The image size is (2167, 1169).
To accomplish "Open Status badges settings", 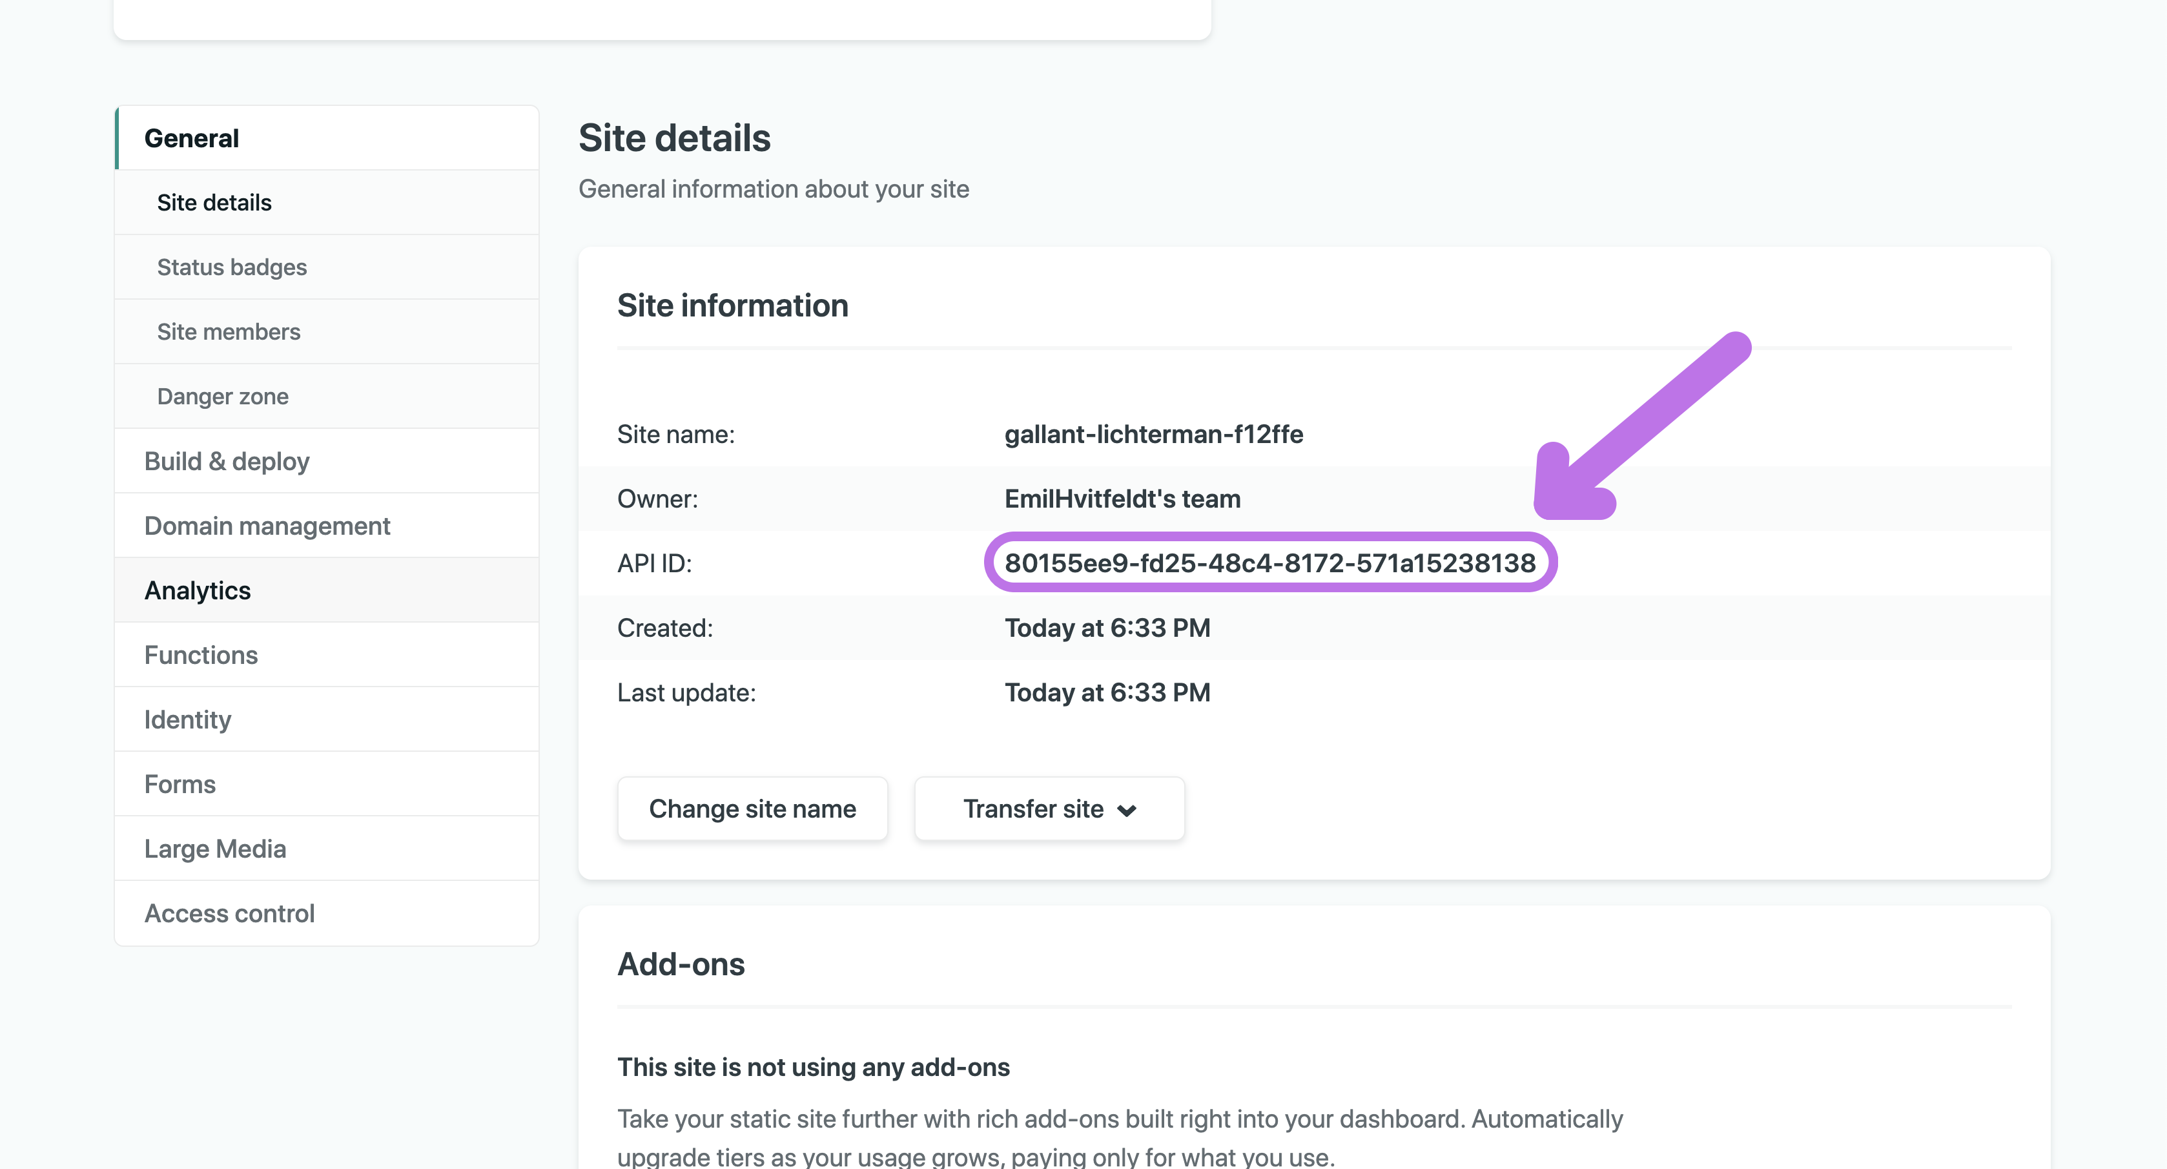I will point(326,267).
